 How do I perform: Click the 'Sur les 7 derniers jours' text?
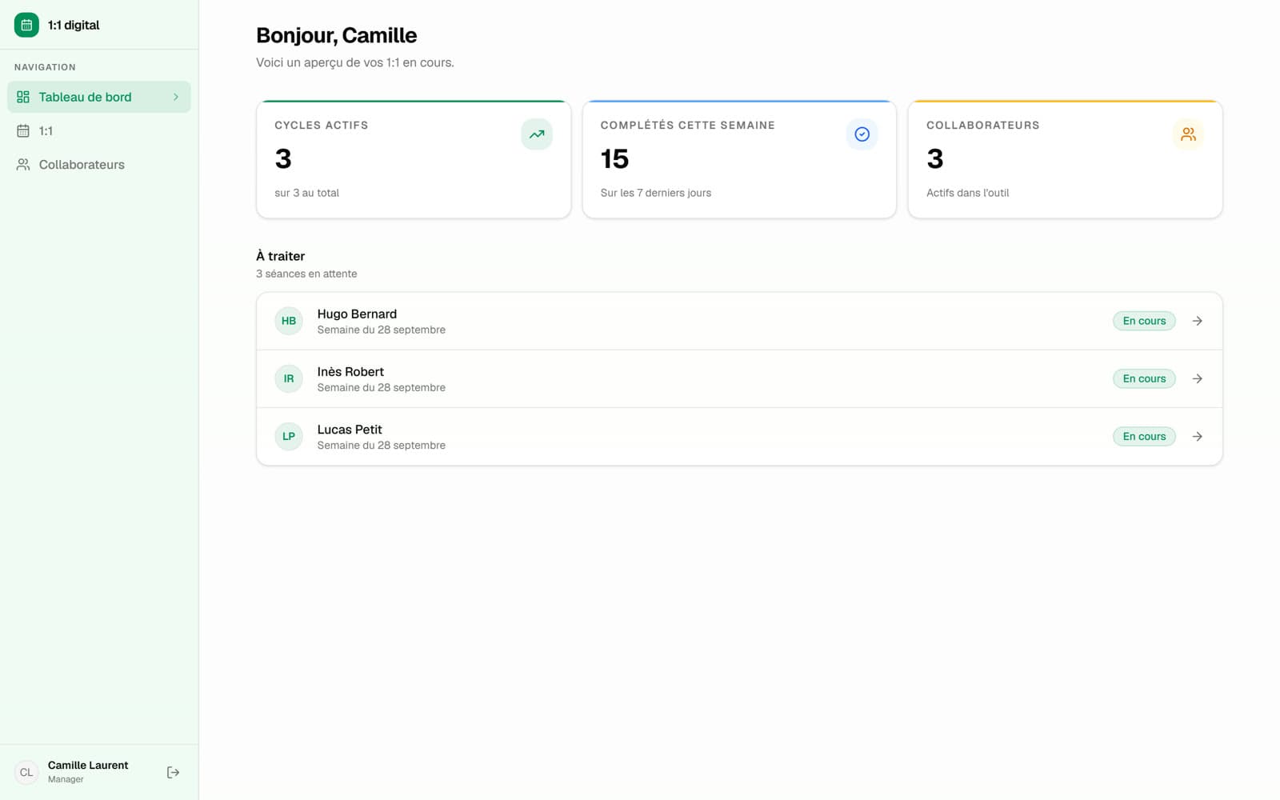pyautogui.click(x=656, y=193)
